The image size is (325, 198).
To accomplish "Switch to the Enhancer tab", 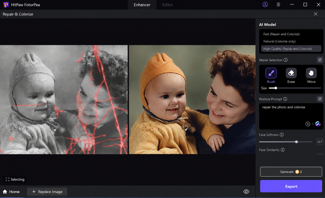I will pos(142,5).
